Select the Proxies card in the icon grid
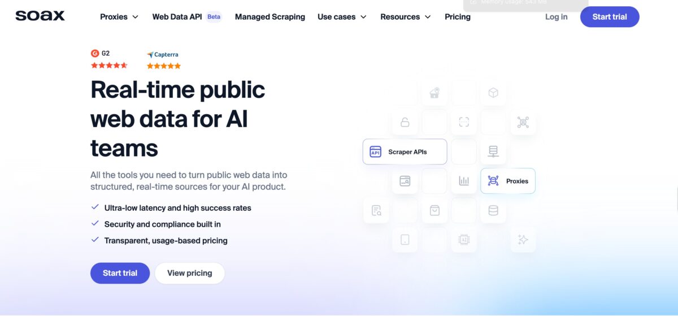This screenshot has width=678, height=316. pyautogui.click(x=508, y=181)
